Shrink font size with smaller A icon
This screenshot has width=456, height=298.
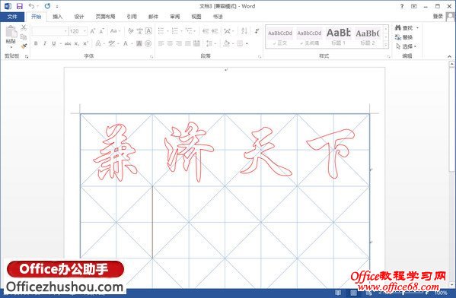point(101,31)
